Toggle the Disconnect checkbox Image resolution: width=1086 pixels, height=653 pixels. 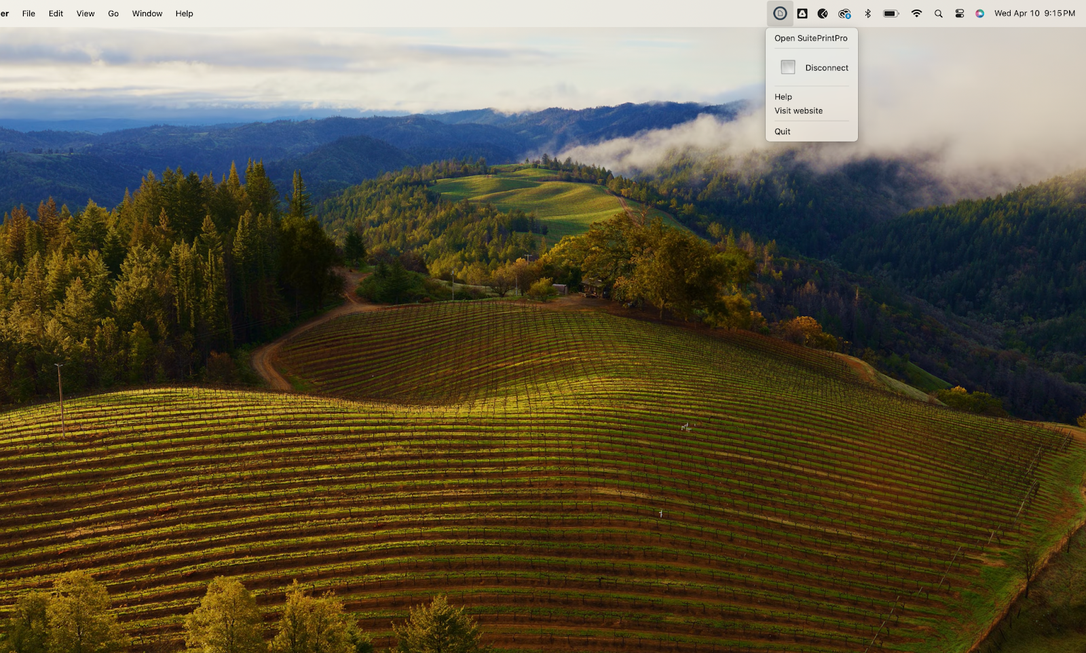(x=787, y=67)
